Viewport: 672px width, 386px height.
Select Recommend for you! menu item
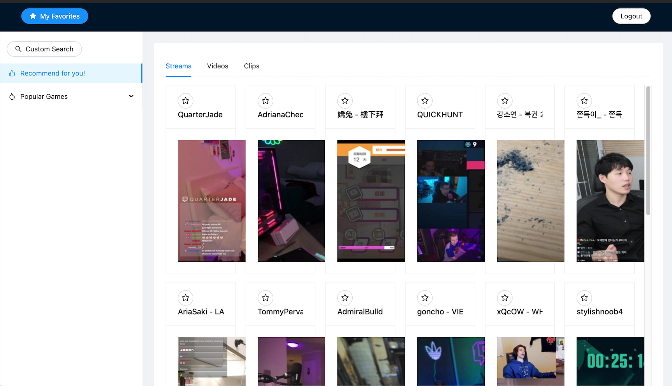(71, 73)
